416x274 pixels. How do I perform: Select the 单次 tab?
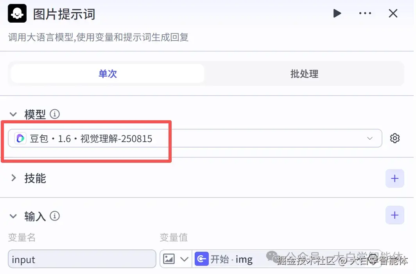click(108, 74)
